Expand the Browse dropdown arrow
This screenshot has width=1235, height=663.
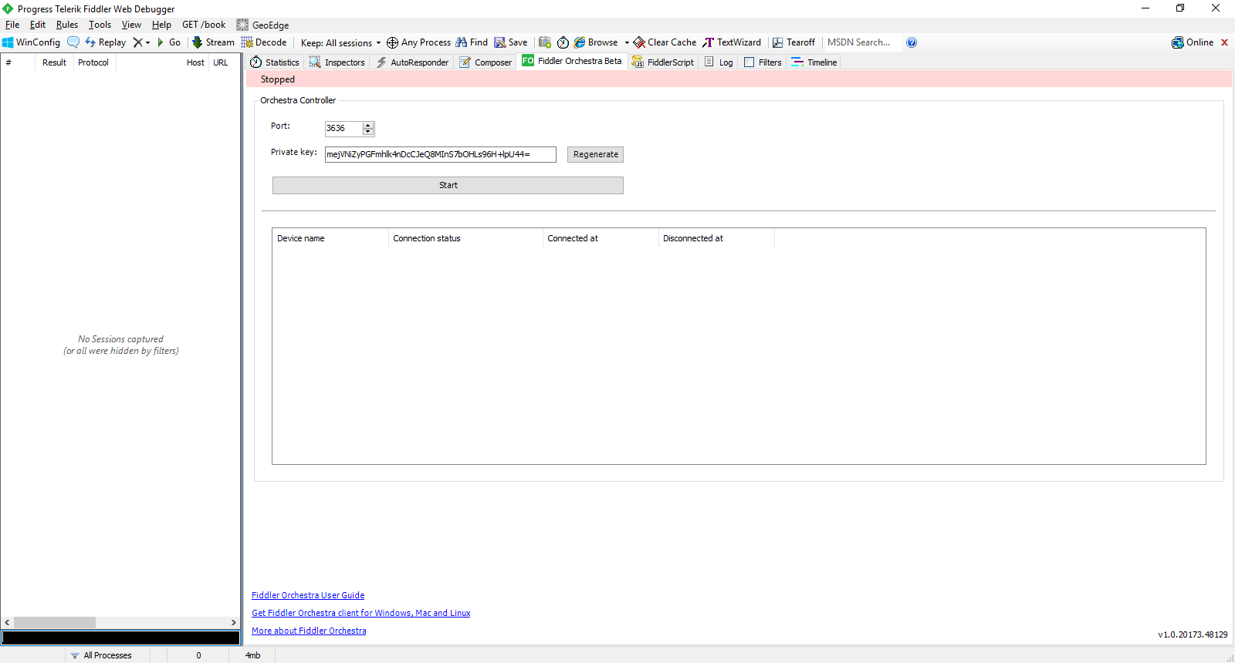[x=627, y=43]
